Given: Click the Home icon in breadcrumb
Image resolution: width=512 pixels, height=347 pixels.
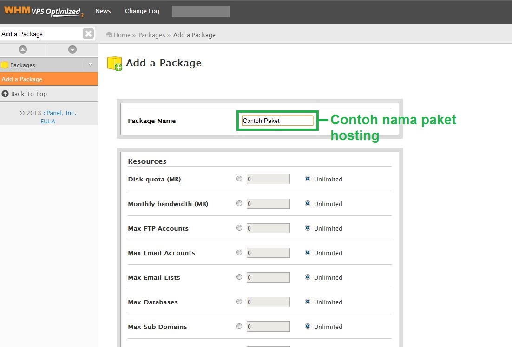Looking at the screenshot, I should pos(109,35).
